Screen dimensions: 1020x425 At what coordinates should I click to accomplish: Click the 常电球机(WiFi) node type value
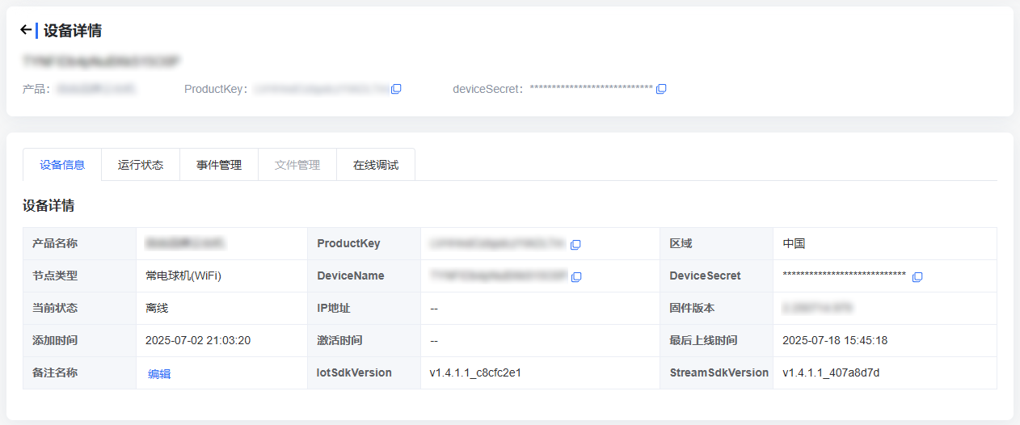click(183, 276)
